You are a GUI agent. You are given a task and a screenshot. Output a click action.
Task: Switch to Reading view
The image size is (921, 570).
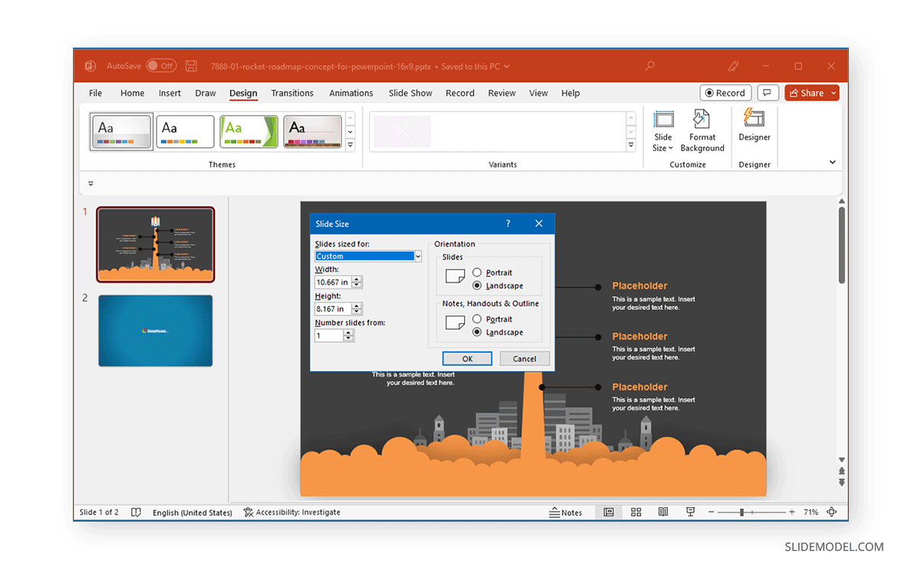point(663,512)
